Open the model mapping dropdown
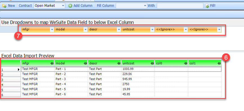This screenshot has width=244, height=111. pyautogui.click(x=85, y=30)
